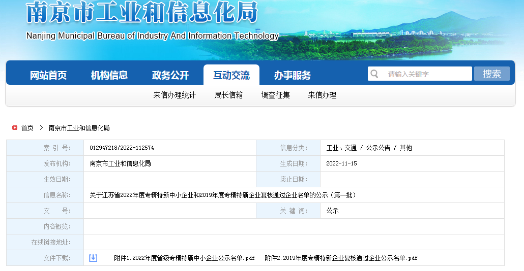
Task: Download 附件2 2019年度复核通过企业公示名单 pdf
Action: pyautogui.click(x=341, y=258)
